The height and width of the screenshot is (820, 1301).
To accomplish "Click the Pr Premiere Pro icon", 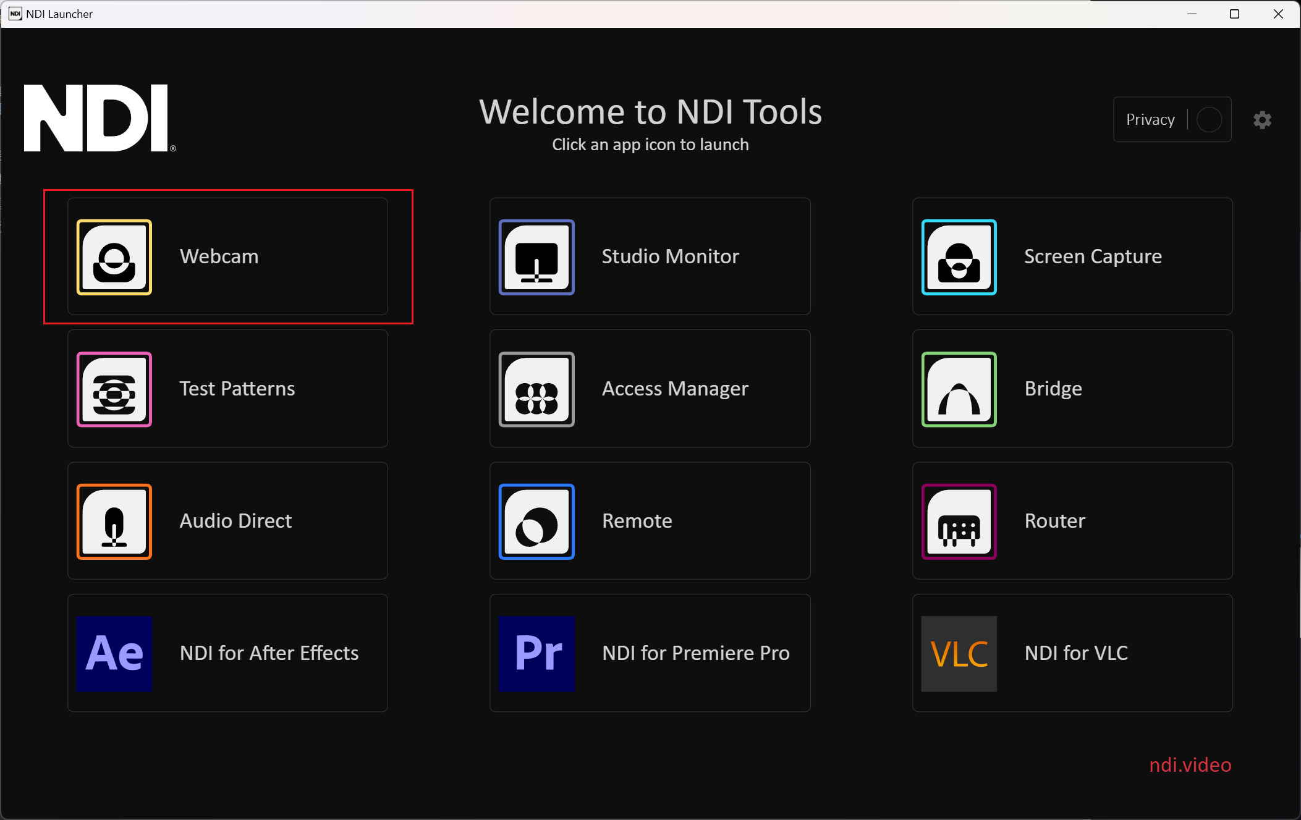I will click(x=536, y=654).
